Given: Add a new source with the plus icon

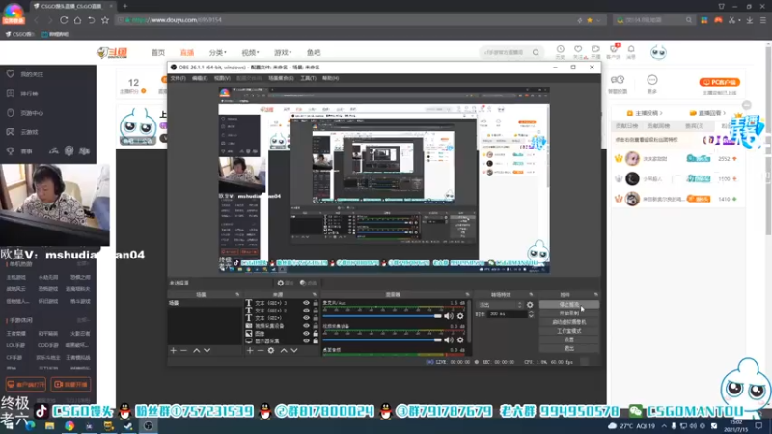Looking at the screenshot, I should coord(250,351).
